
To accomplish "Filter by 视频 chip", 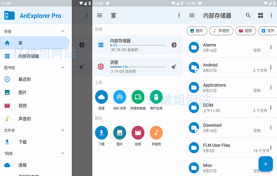I will [x=246, y=31].
